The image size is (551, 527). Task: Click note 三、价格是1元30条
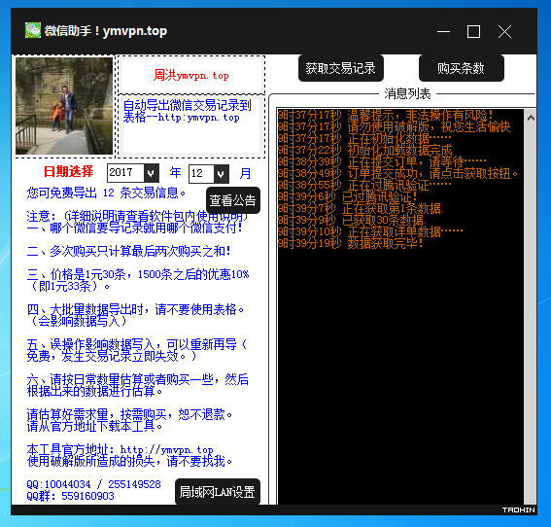click(x=138, y=280)
